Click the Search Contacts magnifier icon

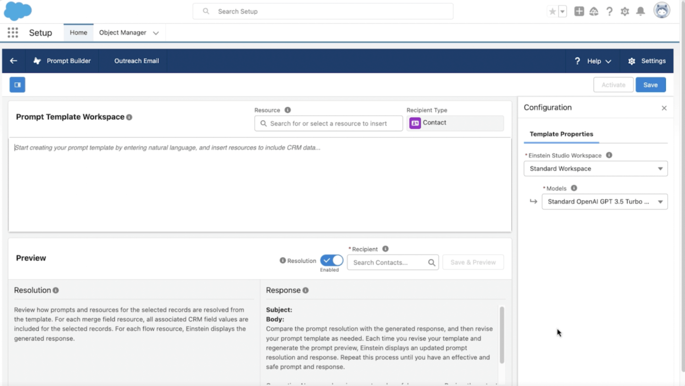(431, 263)
